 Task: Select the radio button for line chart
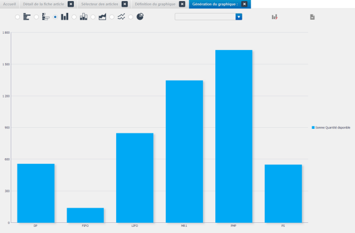pyautogui.click(x=112, y=17)
